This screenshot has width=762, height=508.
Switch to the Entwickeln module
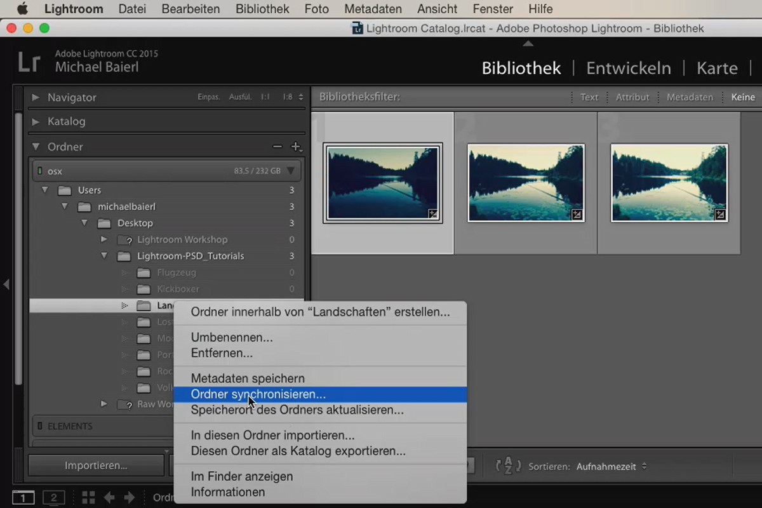click(628, 68)
